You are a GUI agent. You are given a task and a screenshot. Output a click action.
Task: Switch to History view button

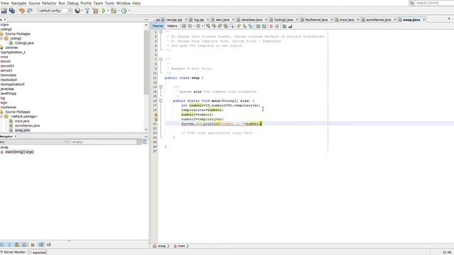[x=172, y=26]
